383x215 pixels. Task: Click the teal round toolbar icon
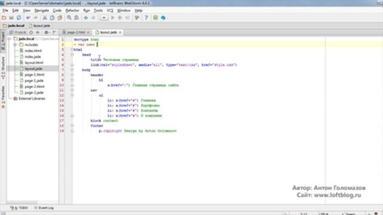click(163, 18)
